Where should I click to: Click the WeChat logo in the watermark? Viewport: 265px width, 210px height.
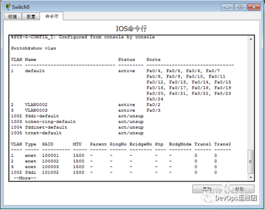[206, 197]
